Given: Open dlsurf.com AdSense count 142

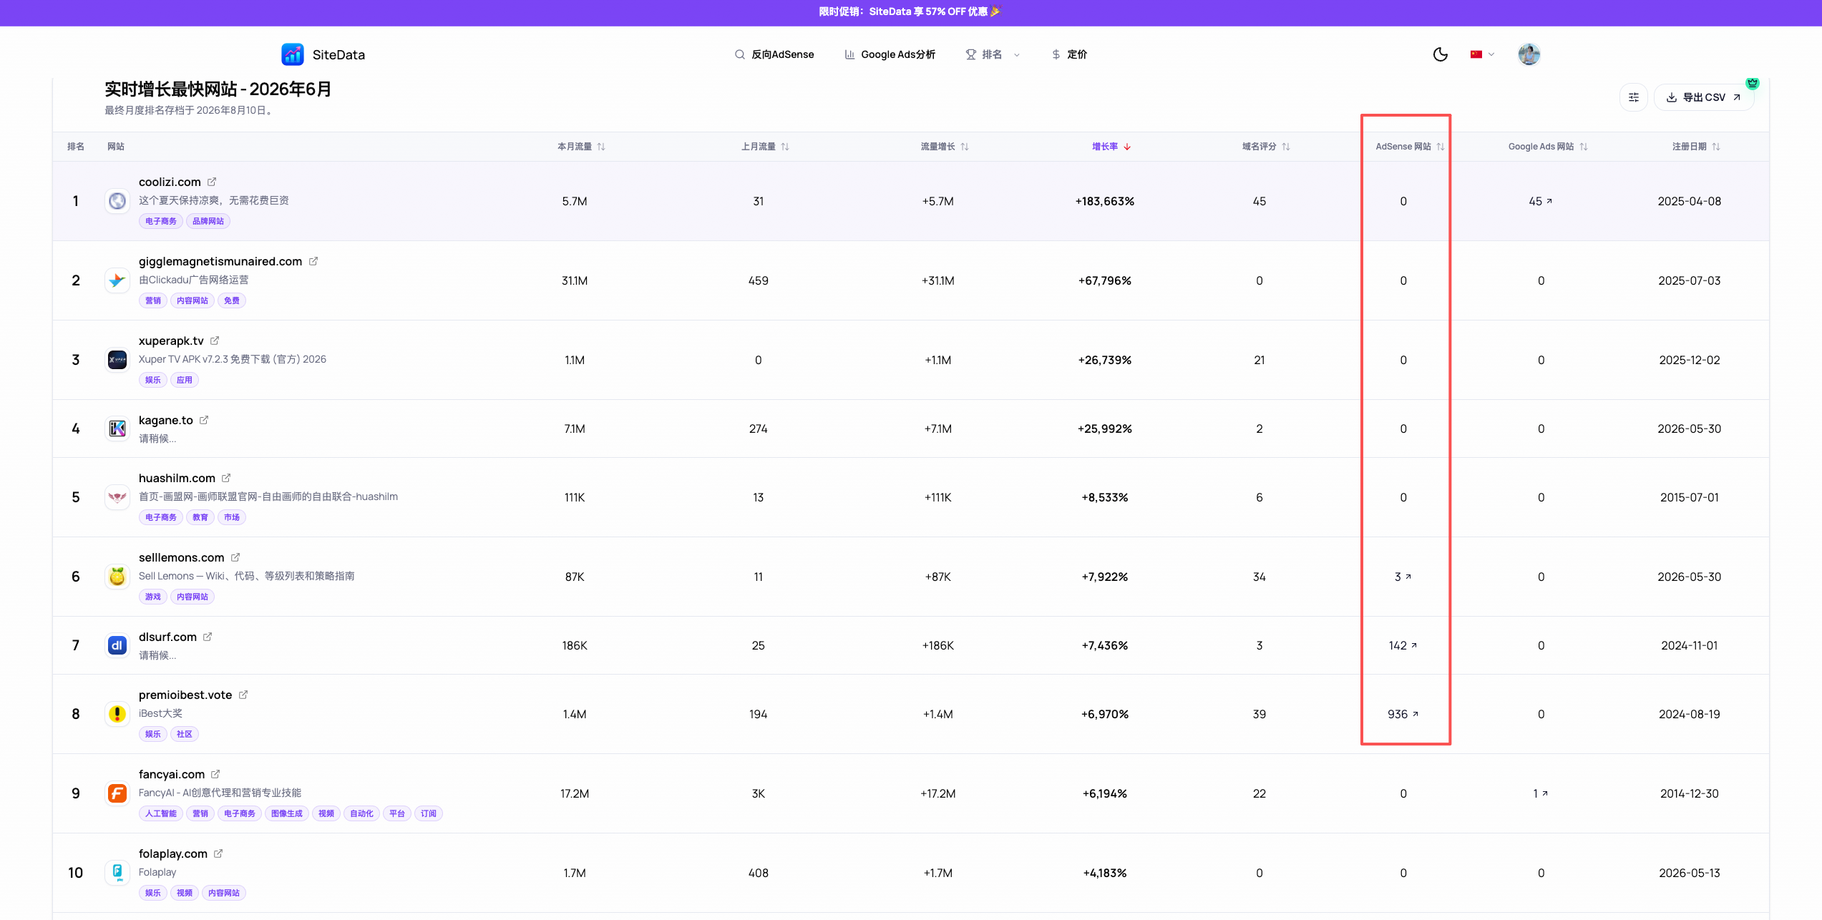Looking at the screenshot, I should coord(1403,645).
